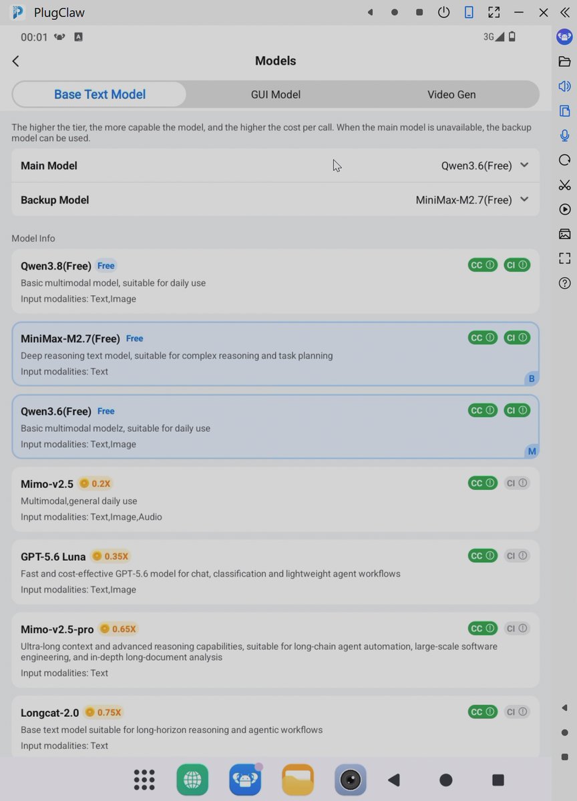This screenshot has height=801, width=577.
Task: Switch to Video Gen tab
Action: pos(451,94)
